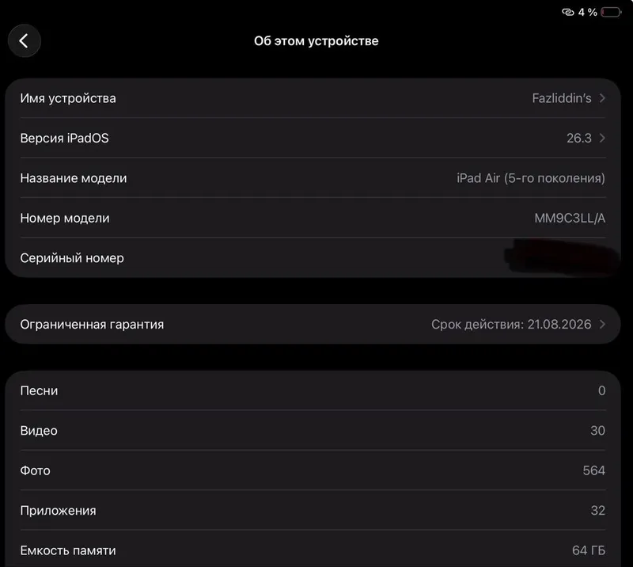The height and width of the screenshot is (567, 633).
Task: Select the Фото row showing 564
Action: 313,470
